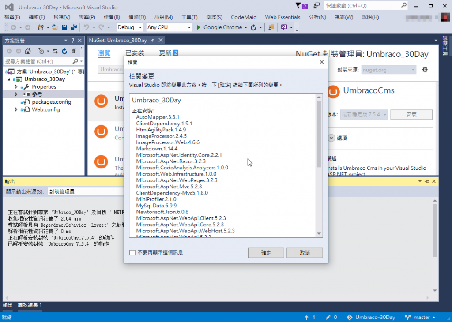The width and height of the screenshot is (452, 322).
Task: Open the Test menu
Action: (214, 17)
